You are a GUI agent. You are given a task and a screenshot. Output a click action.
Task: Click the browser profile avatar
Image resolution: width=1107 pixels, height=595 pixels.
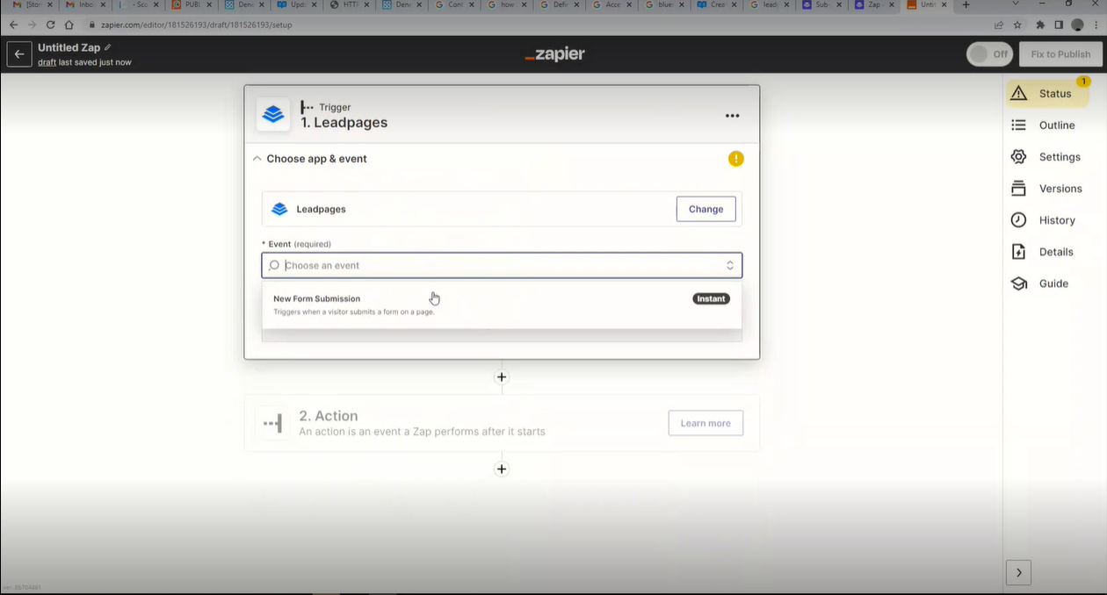pos(1077,25)
